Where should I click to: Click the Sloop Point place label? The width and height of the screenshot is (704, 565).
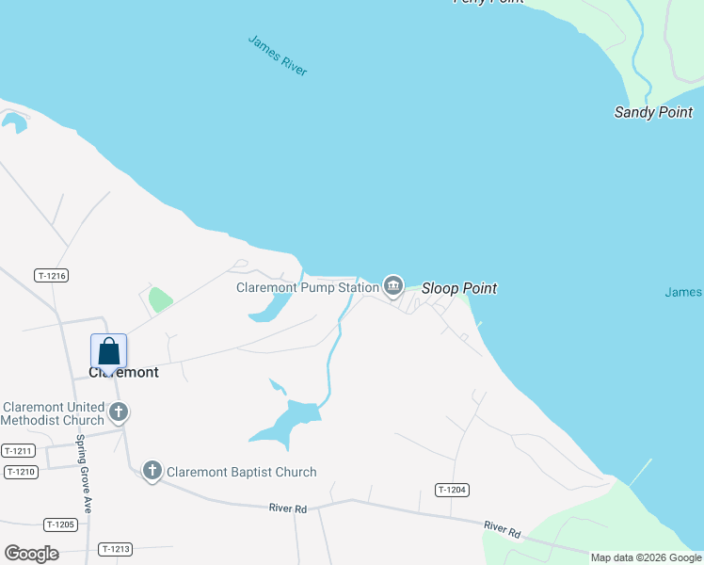[459, 288]
